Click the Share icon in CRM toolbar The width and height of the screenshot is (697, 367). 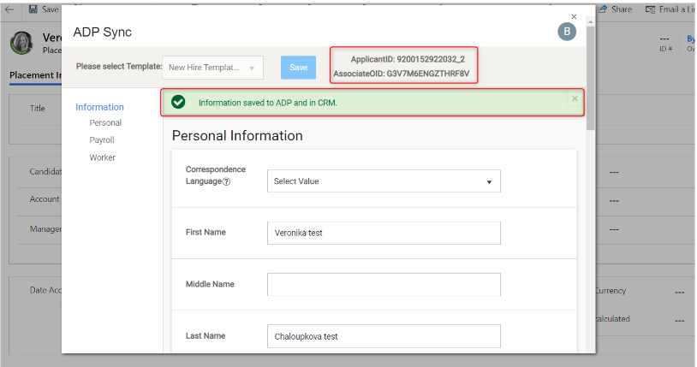tap(603, 9)
